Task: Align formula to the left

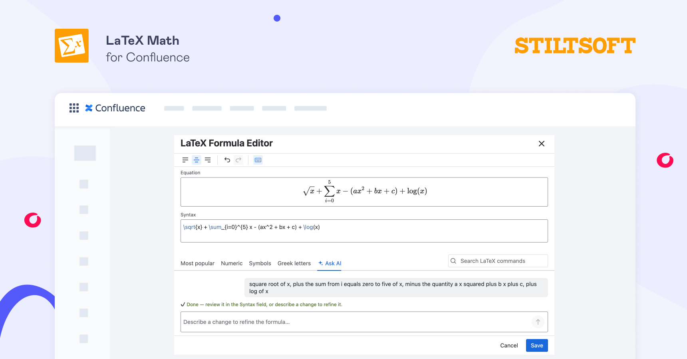Action: (185, 160)
